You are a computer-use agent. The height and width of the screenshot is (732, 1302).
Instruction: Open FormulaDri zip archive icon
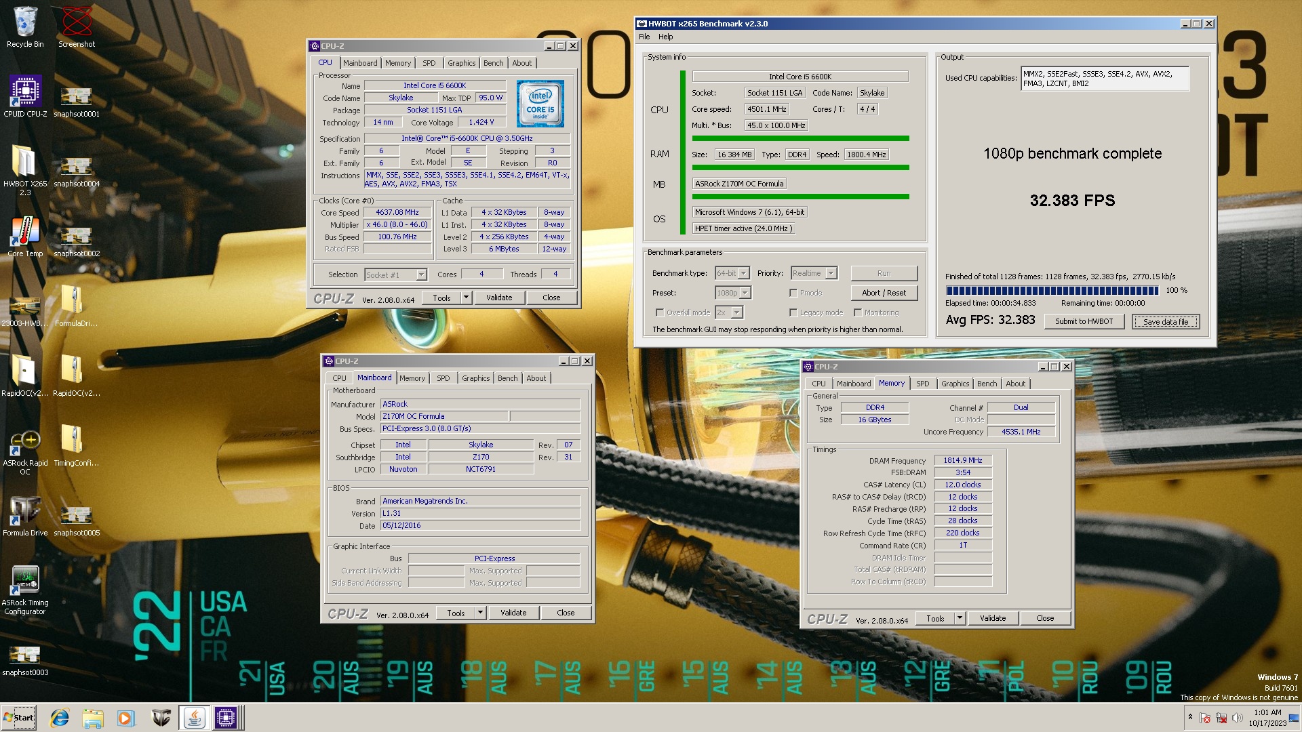point(77,305)
